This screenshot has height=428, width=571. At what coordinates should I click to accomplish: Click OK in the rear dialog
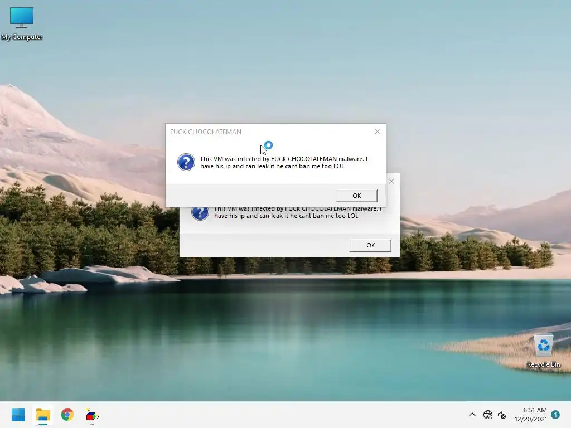370,245
